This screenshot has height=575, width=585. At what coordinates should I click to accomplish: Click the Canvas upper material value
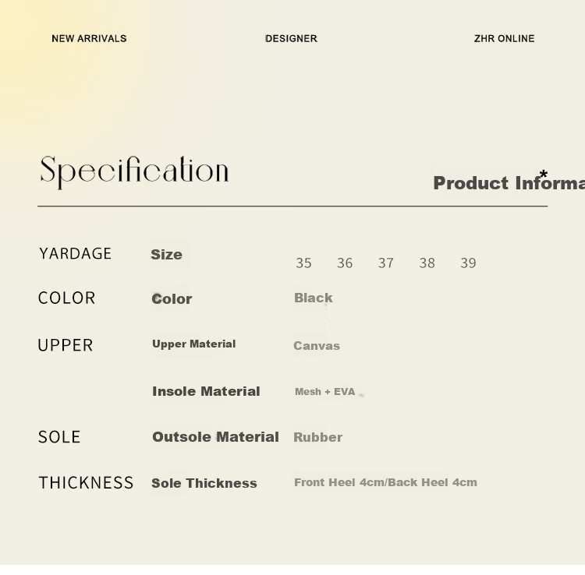[317, 346]
